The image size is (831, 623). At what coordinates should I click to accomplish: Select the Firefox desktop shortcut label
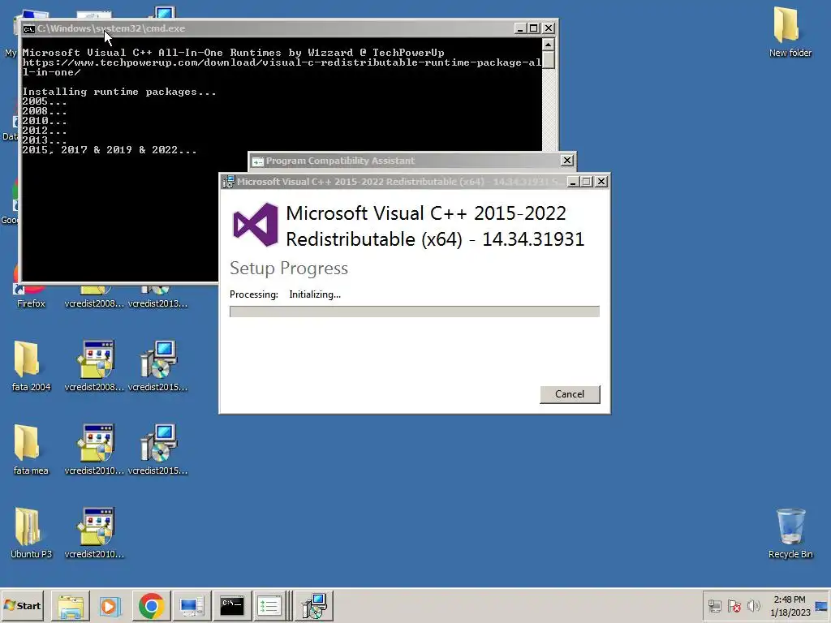tap(31, 303)
